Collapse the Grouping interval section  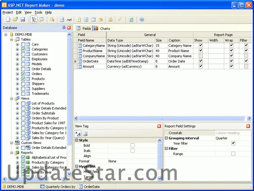[x=166, y=138]
